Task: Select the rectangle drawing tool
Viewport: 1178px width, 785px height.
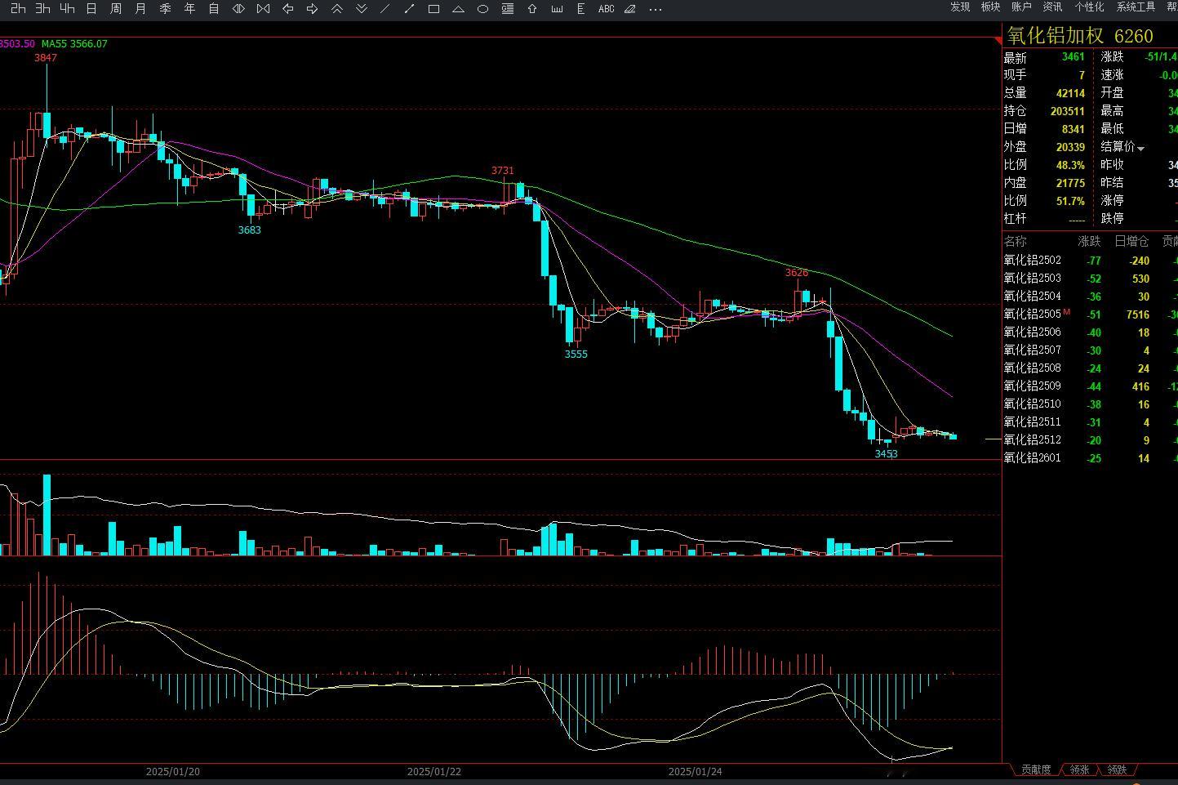Action: (x=434, y=9)
